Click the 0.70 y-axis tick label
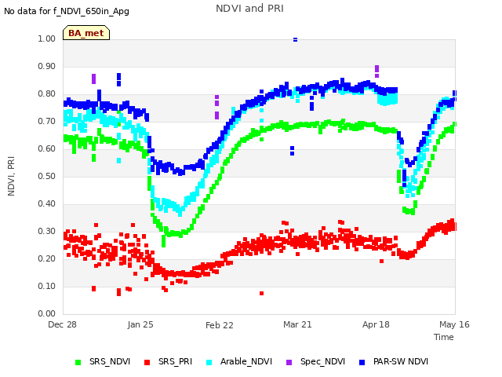 pos(46,121)
